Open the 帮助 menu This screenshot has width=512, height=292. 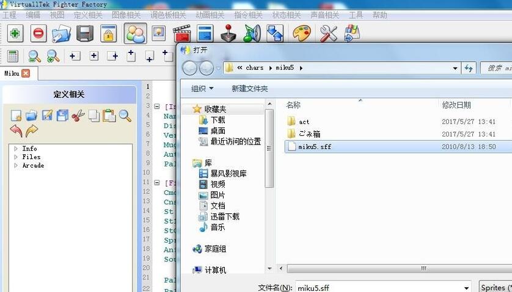pos(379,15)
